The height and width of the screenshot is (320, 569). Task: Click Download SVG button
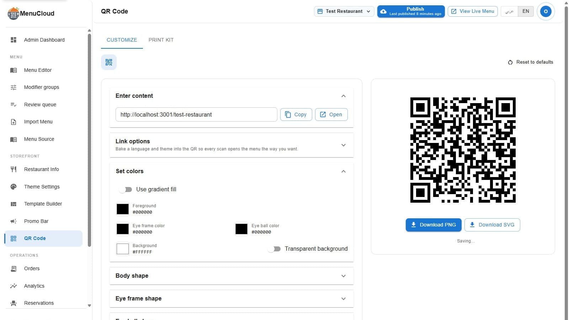[492, 225]
